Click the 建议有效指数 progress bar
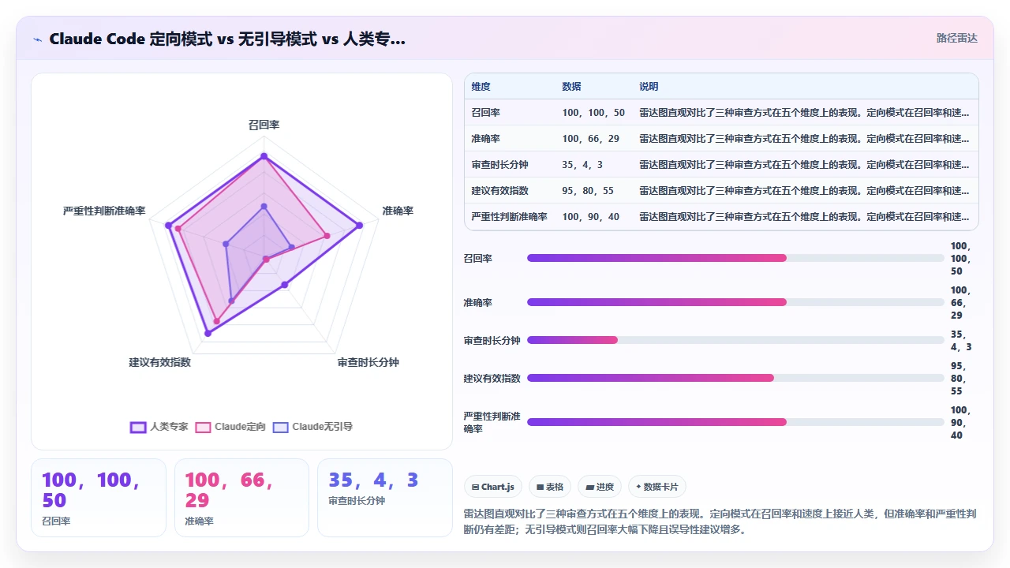Screen dimensions: 1010x568 (x=735, y=378)
